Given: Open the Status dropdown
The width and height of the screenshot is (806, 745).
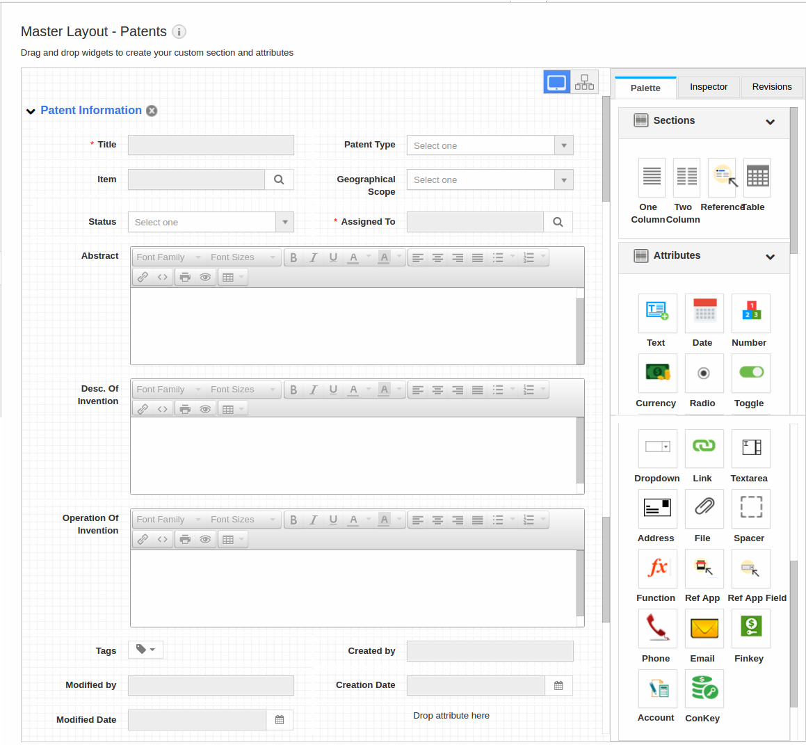Looking at the screenshot, I should (x=211, y=222).
